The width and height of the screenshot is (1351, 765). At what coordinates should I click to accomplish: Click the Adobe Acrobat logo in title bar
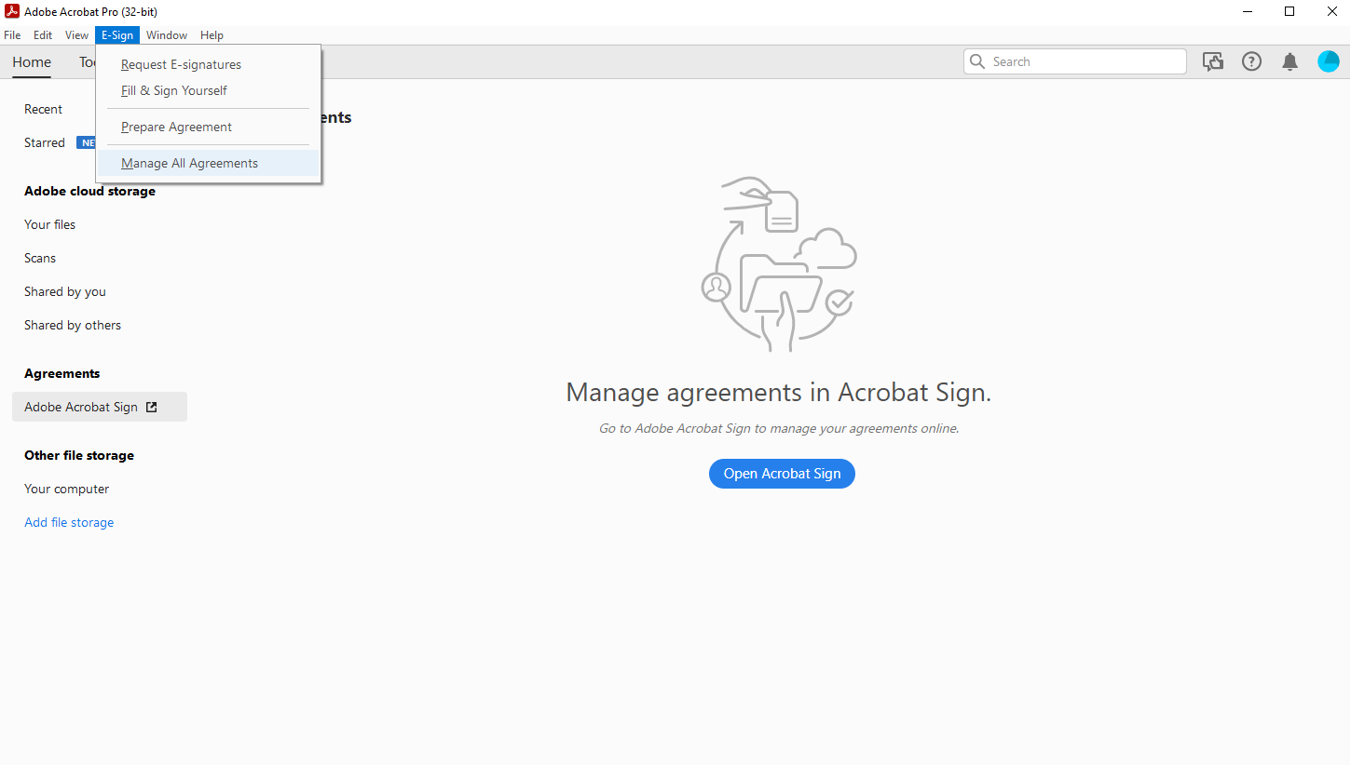(12, 11)
